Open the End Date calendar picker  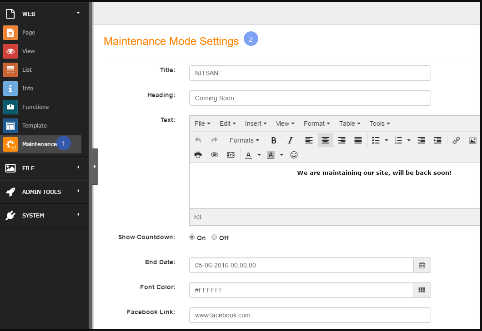click(x=422, y=265)
